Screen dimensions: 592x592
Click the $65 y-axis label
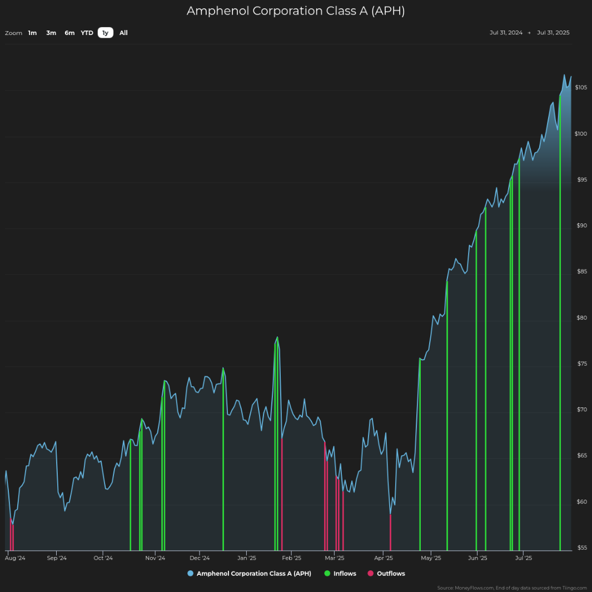click(582, 456)
